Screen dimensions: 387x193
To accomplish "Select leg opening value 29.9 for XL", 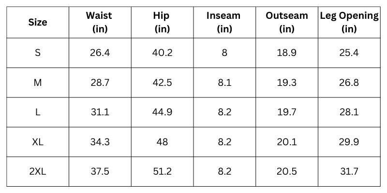I will [349, 142].
